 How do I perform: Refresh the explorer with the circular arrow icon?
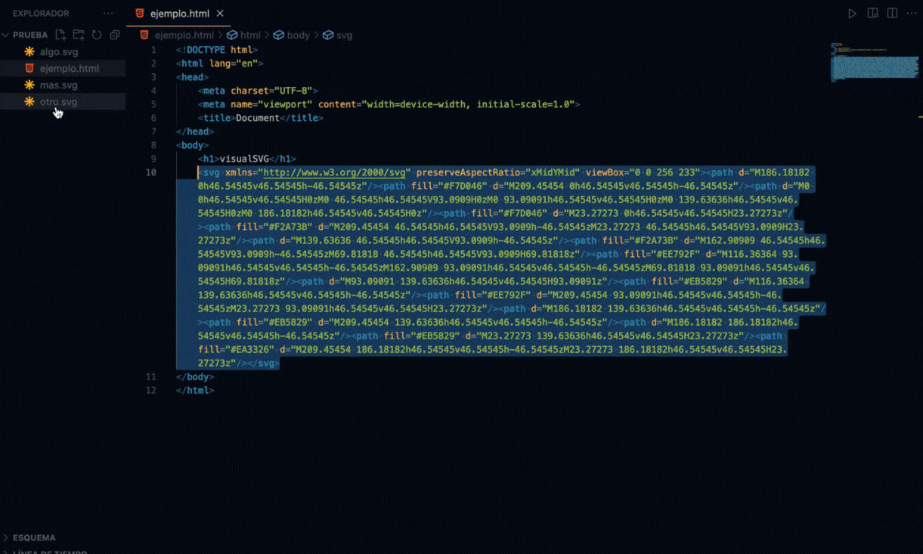click(97, 35)
